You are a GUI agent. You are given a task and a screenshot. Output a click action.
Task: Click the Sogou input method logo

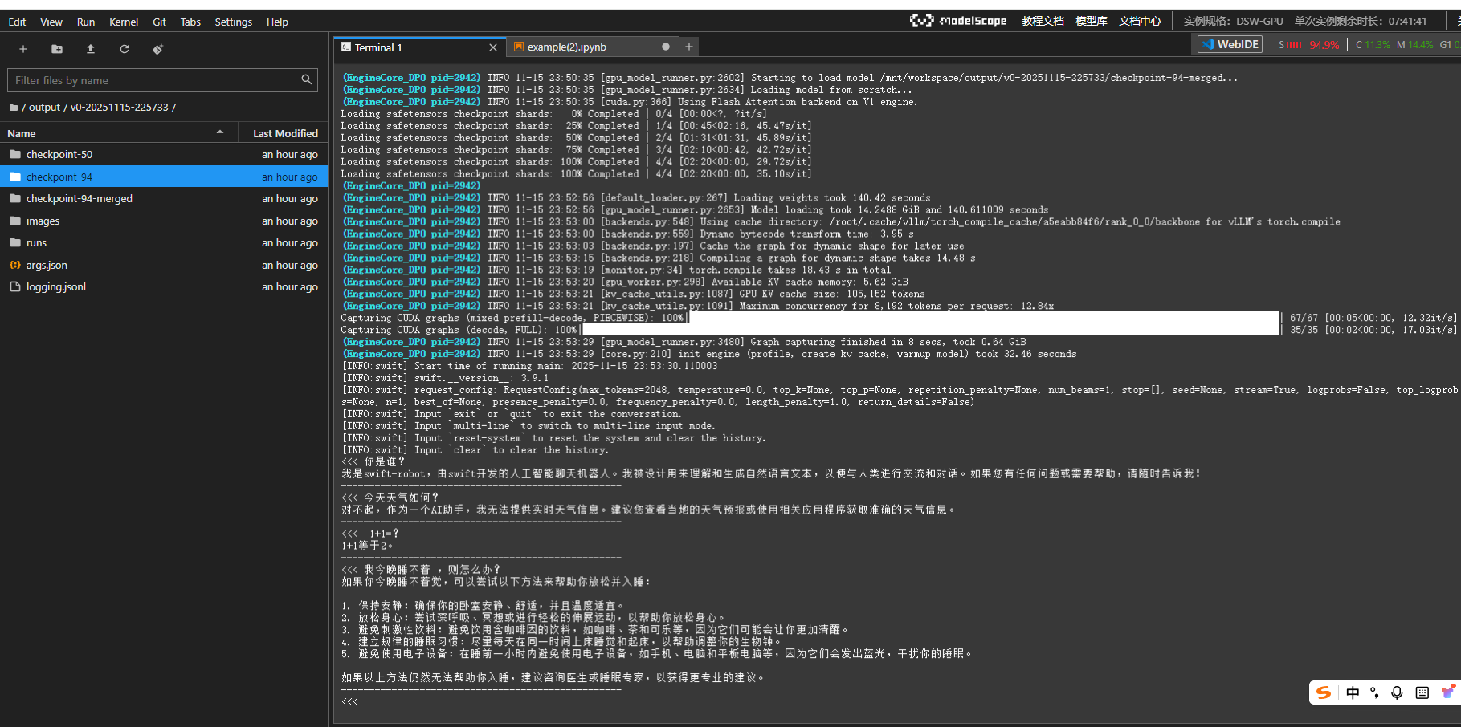point(1324,692)
